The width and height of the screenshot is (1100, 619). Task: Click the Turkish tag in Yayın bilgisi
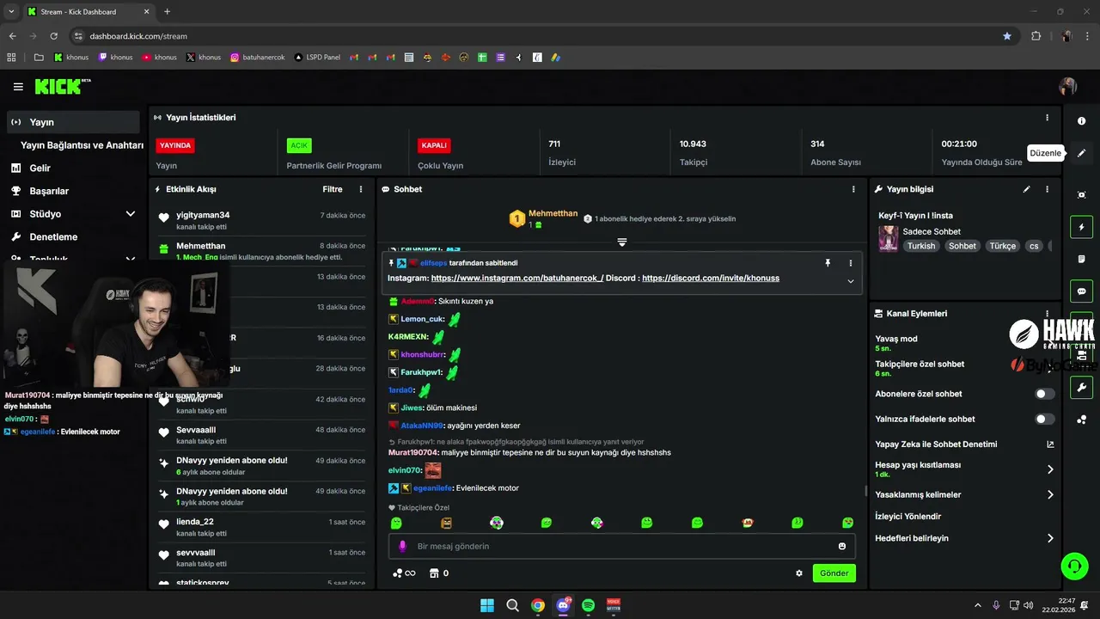[920, 246]
